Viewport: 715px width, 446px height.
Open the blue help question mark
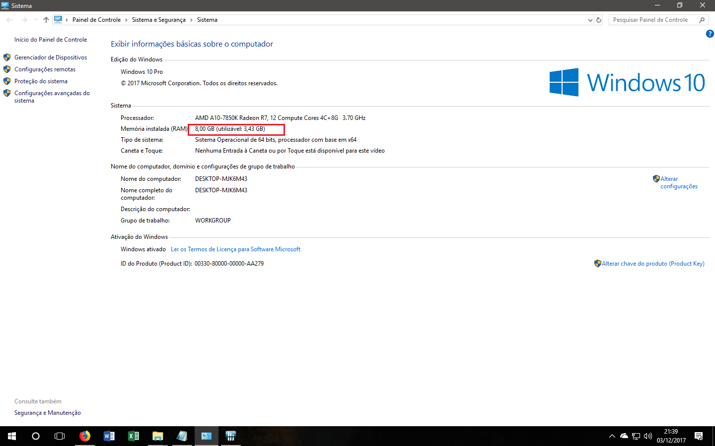click(710, 34)
